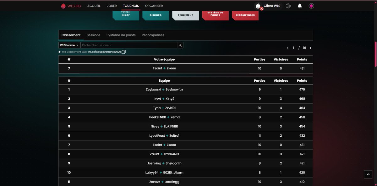The width and height of the screenshot is (377, 186).
Task: Click player name ZaRiFNBR
Action: pyautogui.click(x=171, y=126)
